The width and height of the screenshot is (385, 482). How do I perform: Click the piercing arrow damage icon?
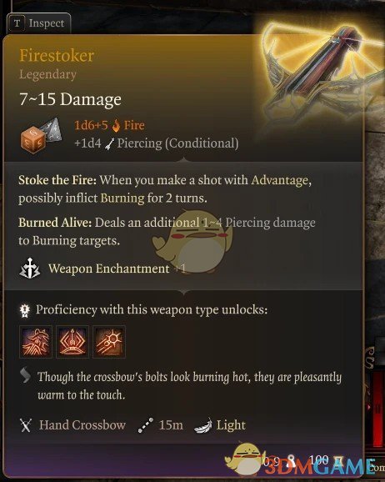pyautogui.click(x=109, y=144)
